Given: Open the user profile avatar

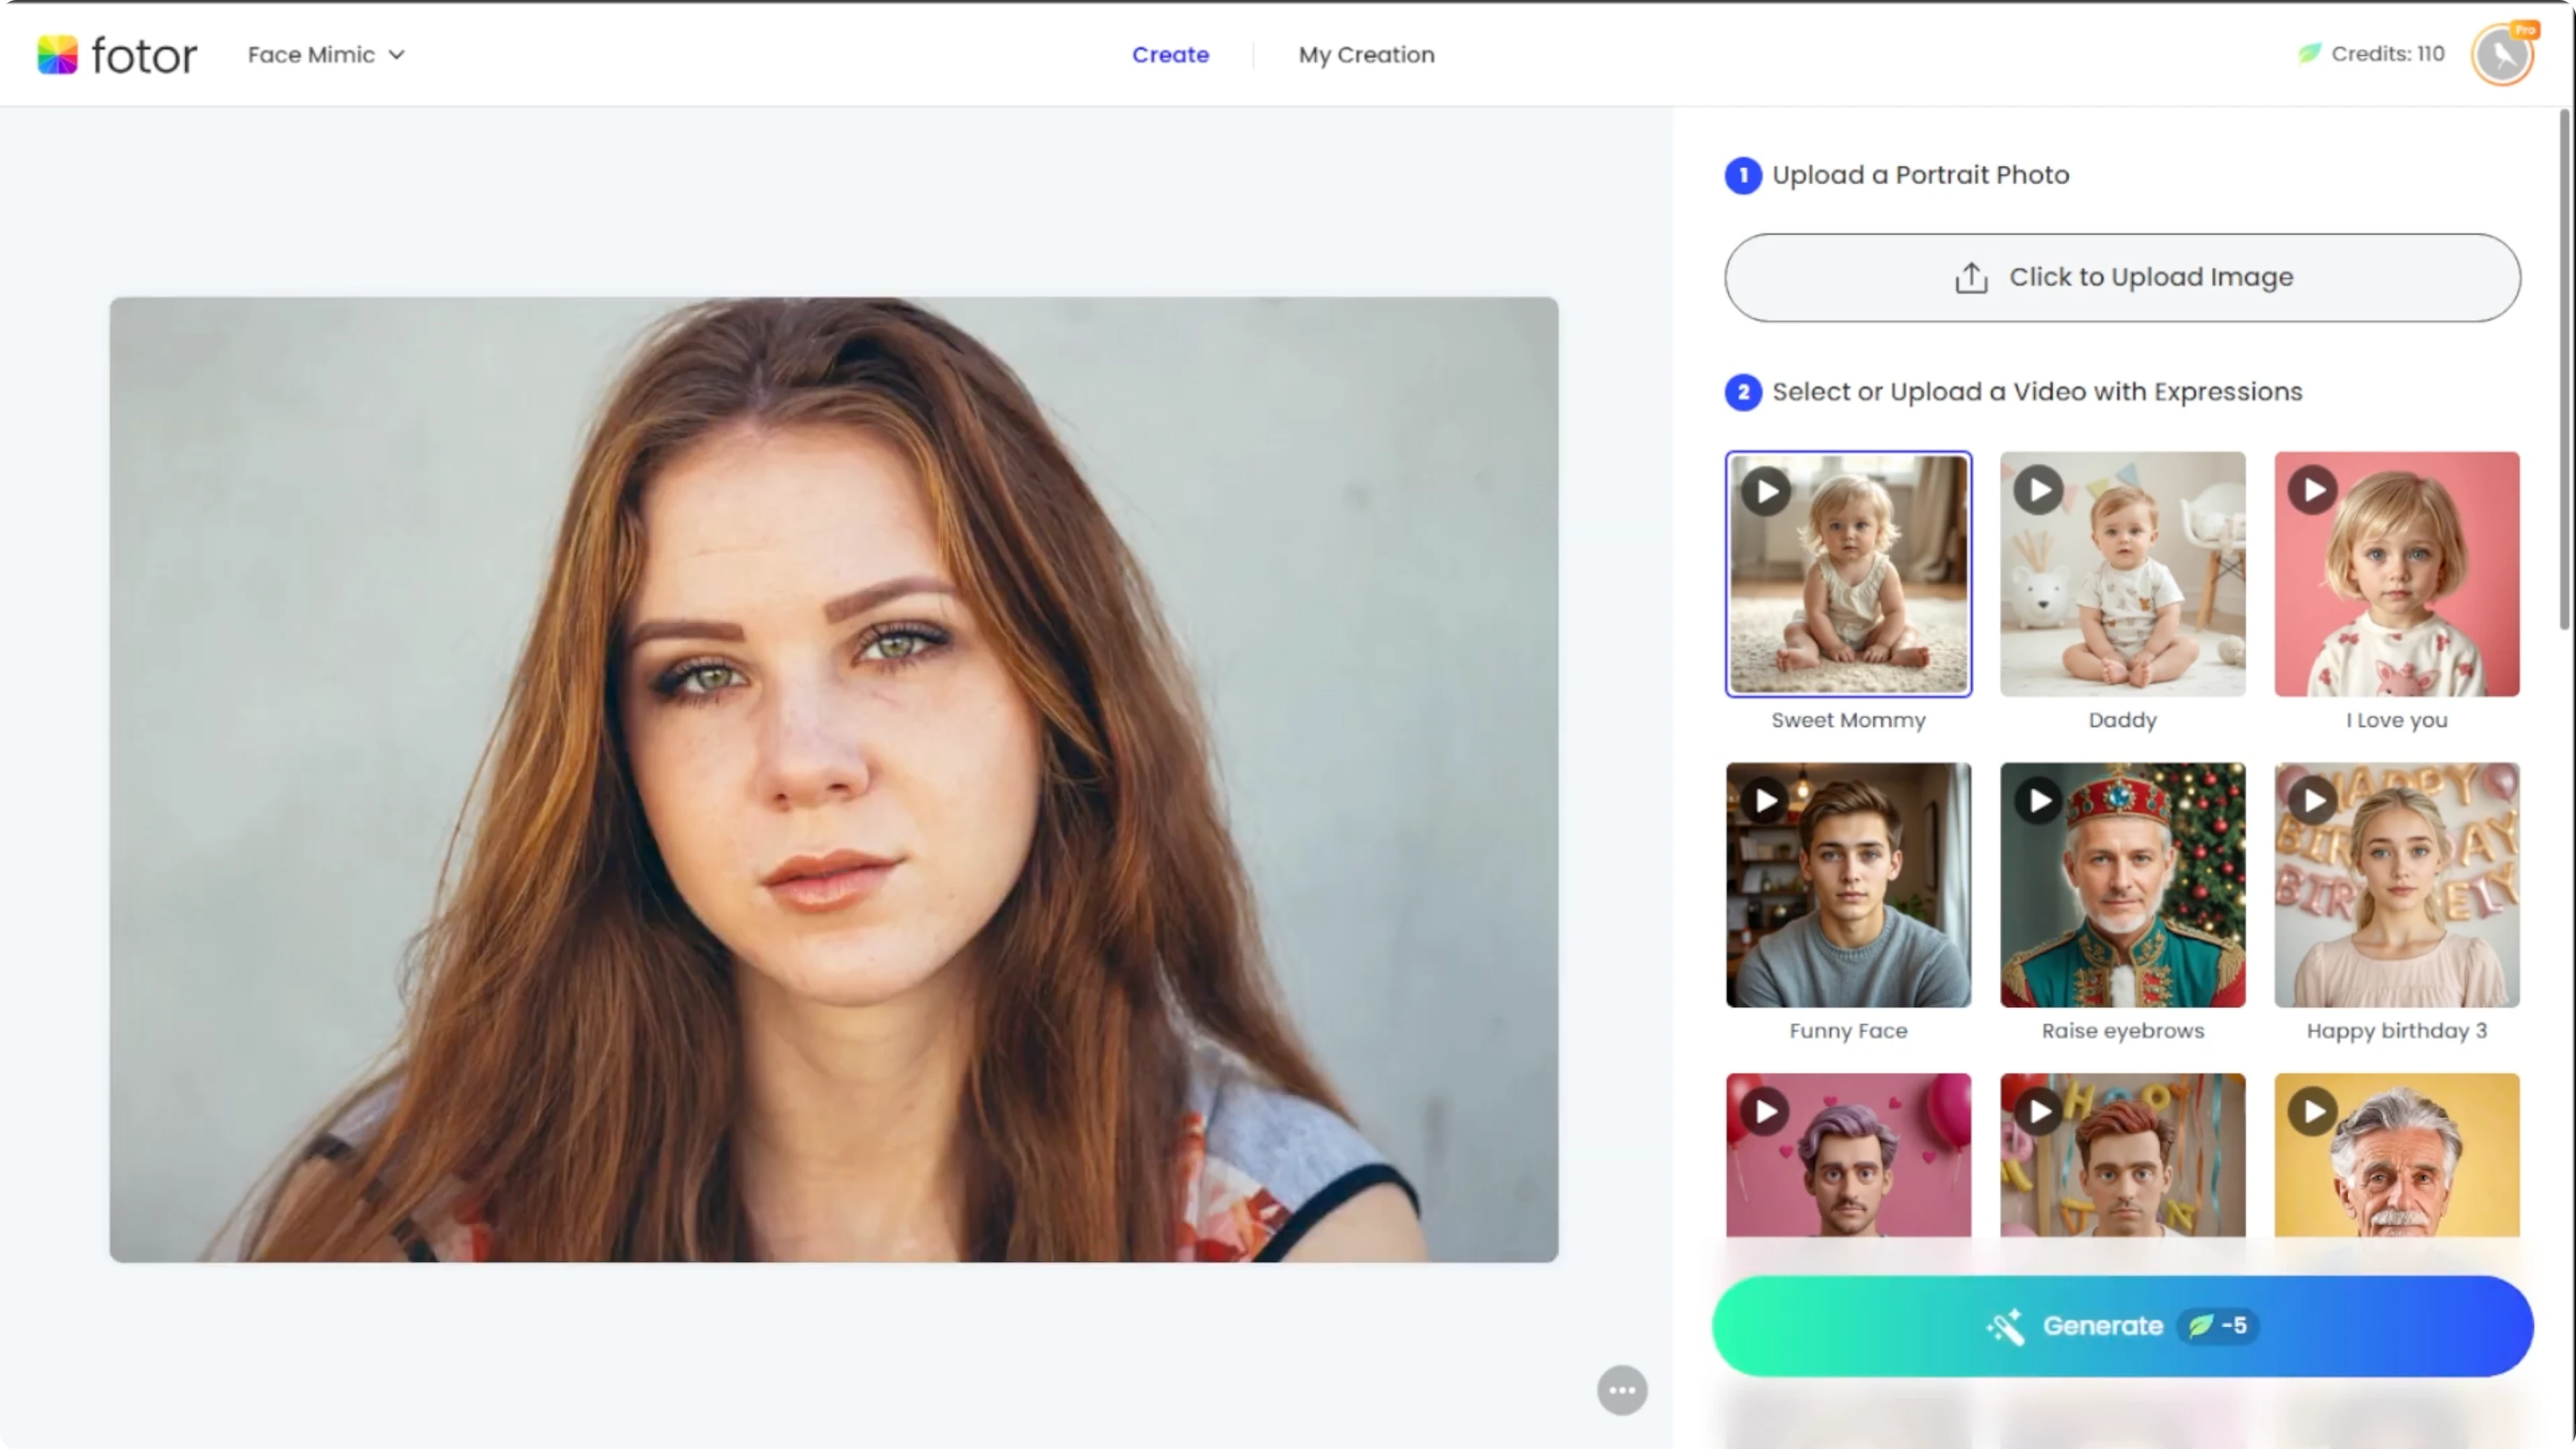Looking at the screenshot, I should click(x=2502, y=55).
